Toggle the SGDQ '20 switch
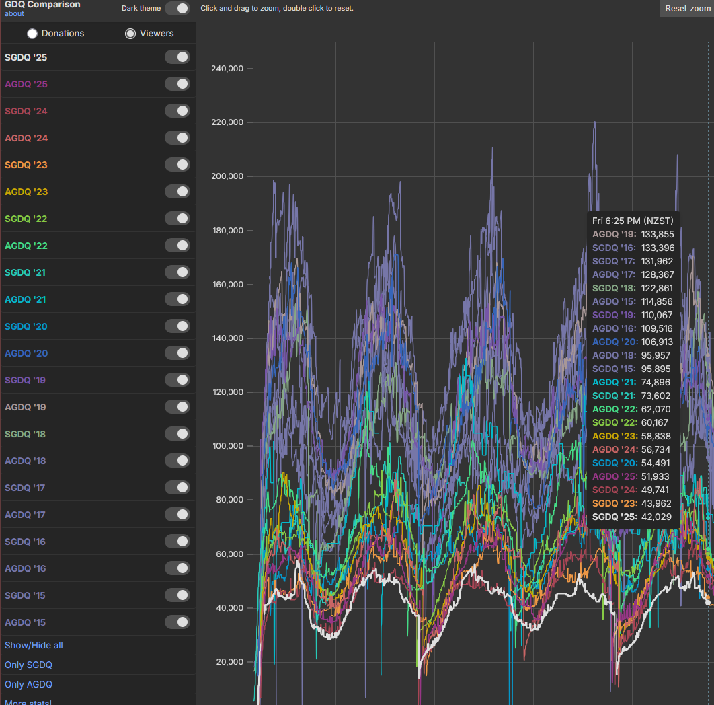714x705 pixels. tap(177, 326)
